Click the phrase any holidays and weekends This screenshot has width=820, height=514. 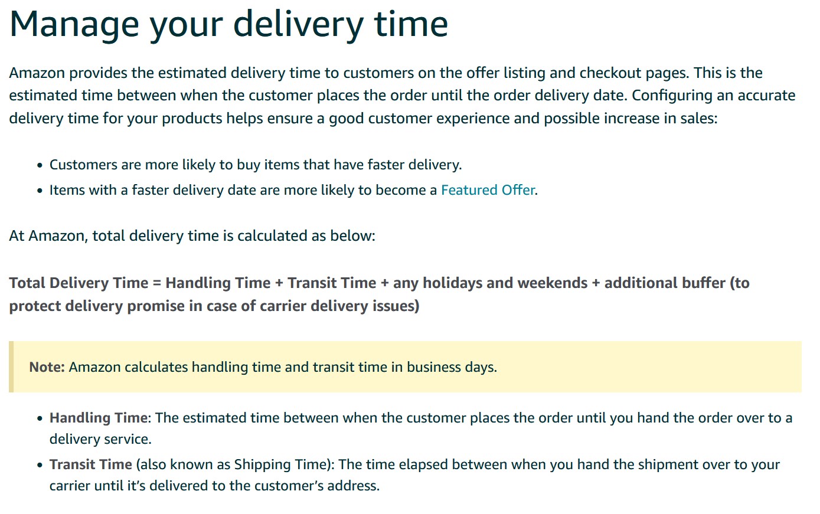(x=490, y=283)
